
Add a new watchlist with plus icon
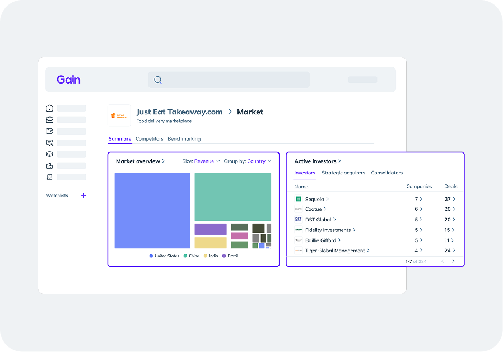tap(83, 196)
